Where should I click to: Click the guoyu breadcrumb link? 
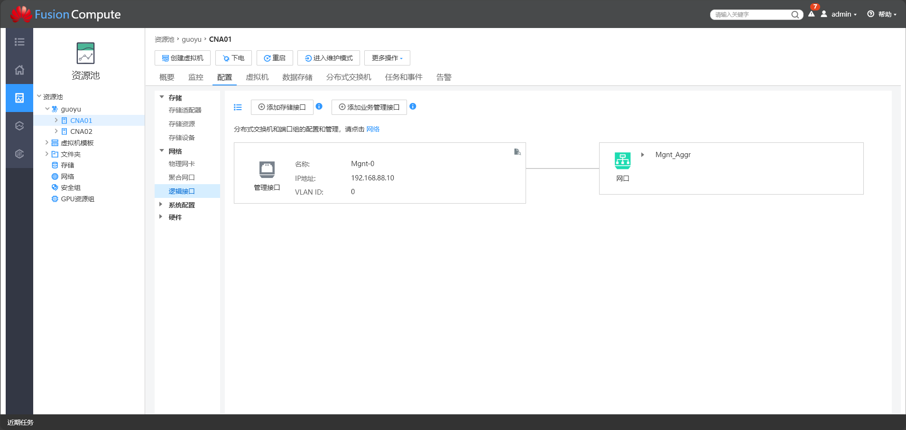point(192,39)
